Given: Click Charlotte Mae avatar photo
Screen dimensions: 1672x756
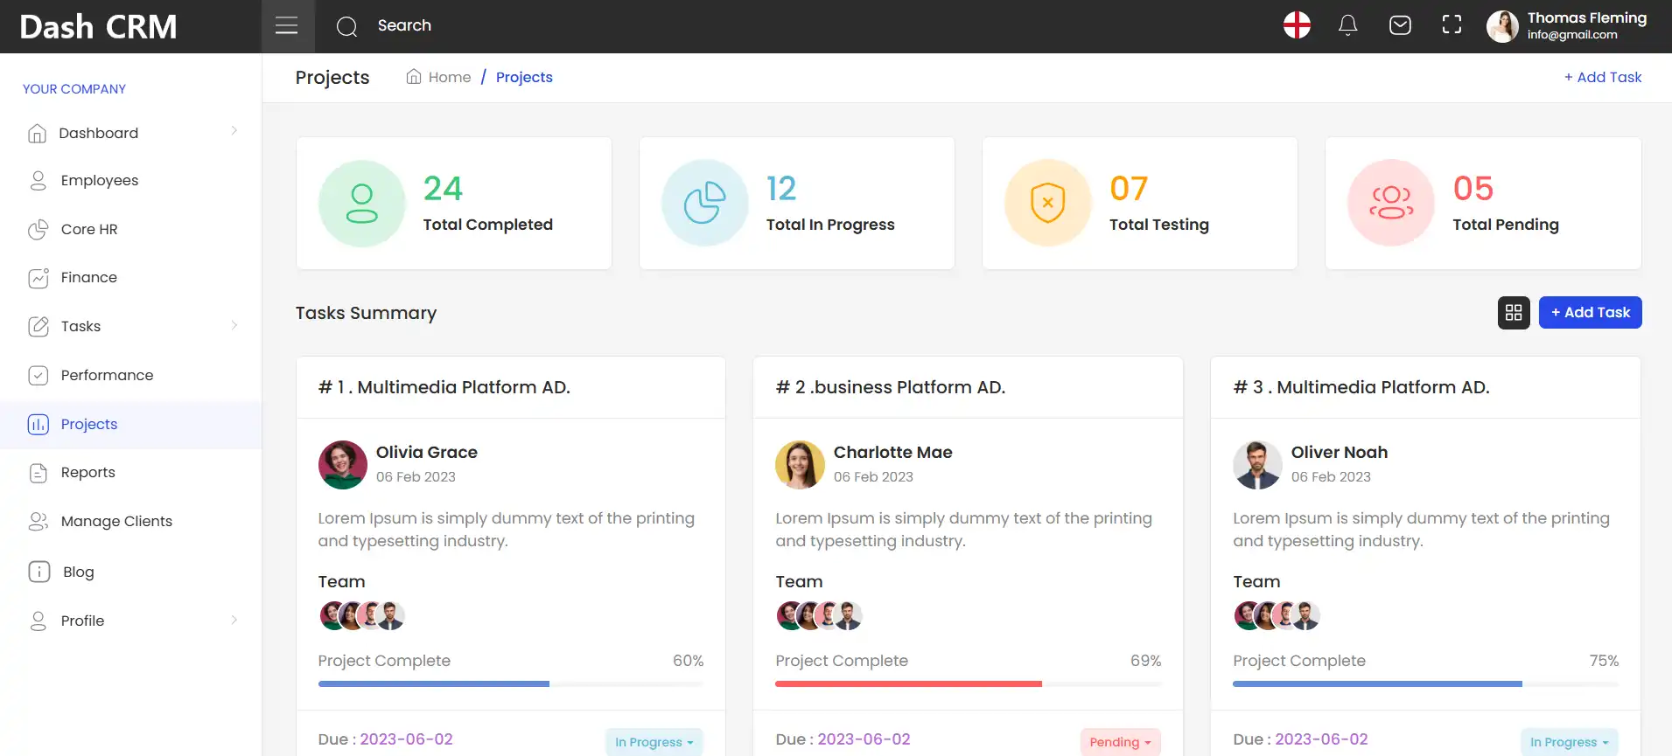Looking at the screenshot, I should 800,464.
